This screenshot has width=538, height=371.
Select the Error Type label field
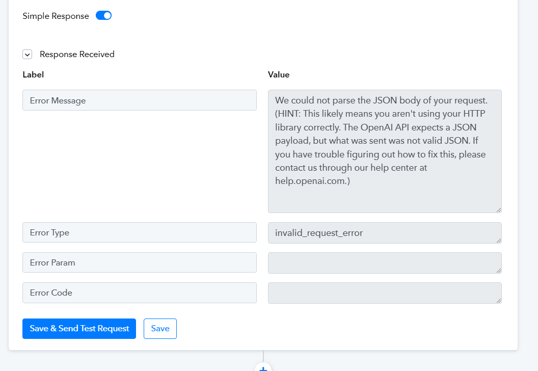tap(140, 232)
